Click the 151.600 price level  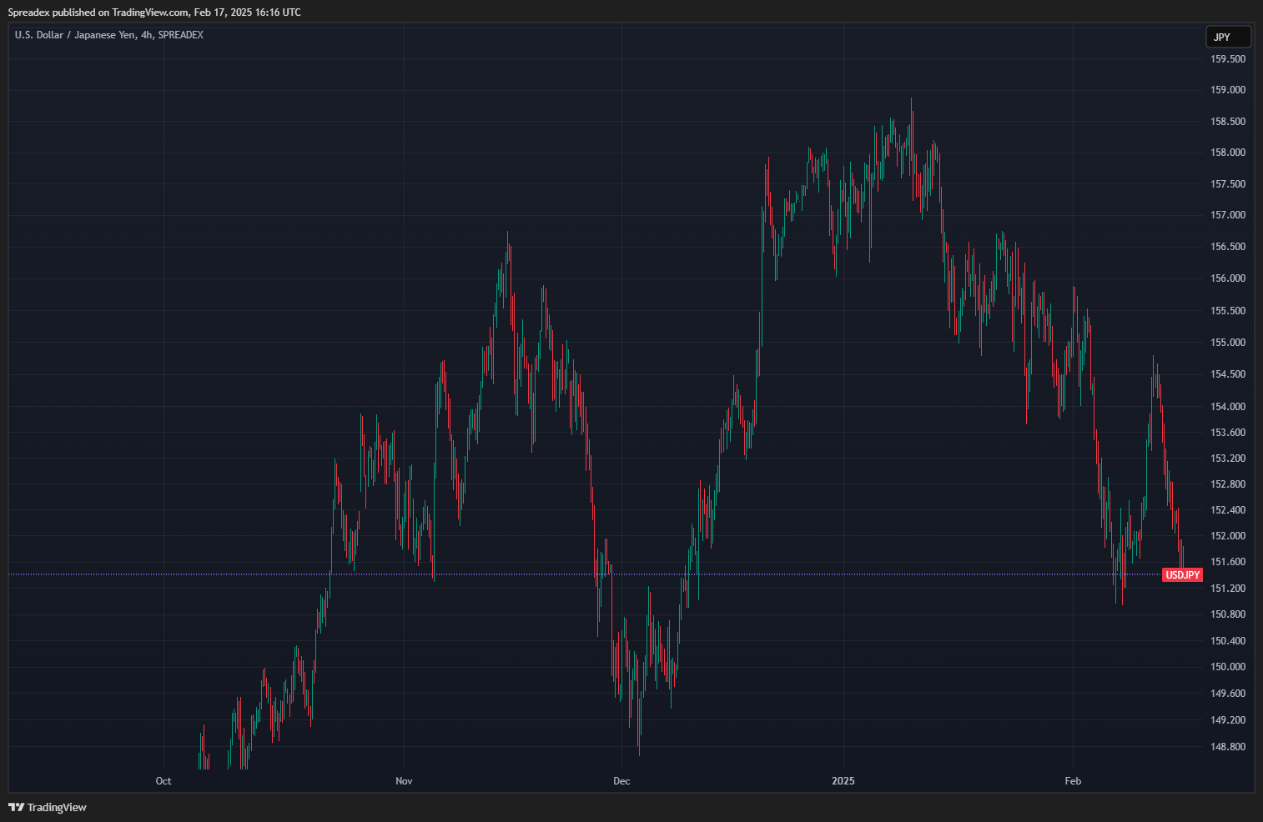[1228, 562]
